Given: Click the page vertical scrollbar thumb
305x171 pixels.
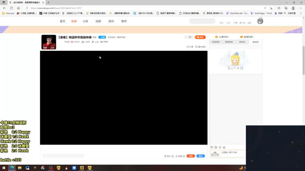Looking at the screenshot, I should (303, 60).
